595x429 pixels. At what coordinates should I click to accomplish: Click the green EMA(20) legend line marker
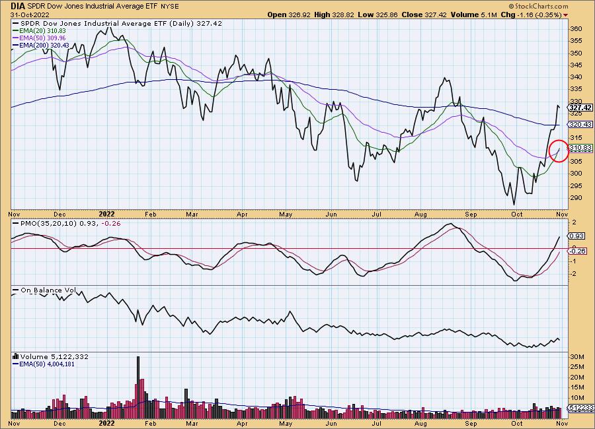click(x=15, y=31)
